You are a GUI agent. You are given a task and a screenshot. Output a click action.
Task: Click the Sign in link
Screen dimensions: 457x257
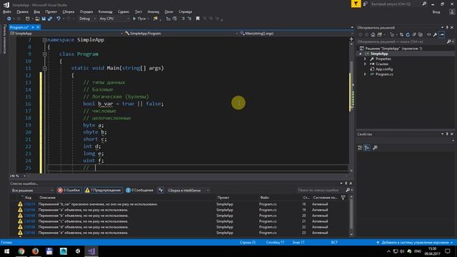[x=436, y=12]
